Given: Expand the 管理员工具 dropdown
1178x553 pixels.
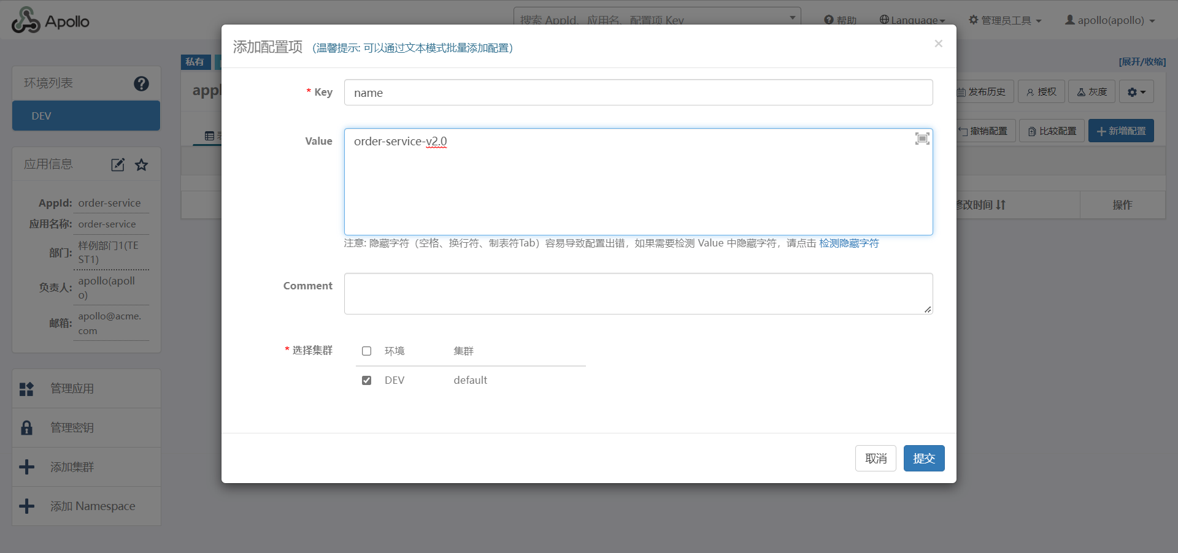Looking at the screenshot, I should (1005, 20).
